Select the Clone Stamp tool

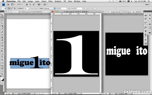coord(2,37)
